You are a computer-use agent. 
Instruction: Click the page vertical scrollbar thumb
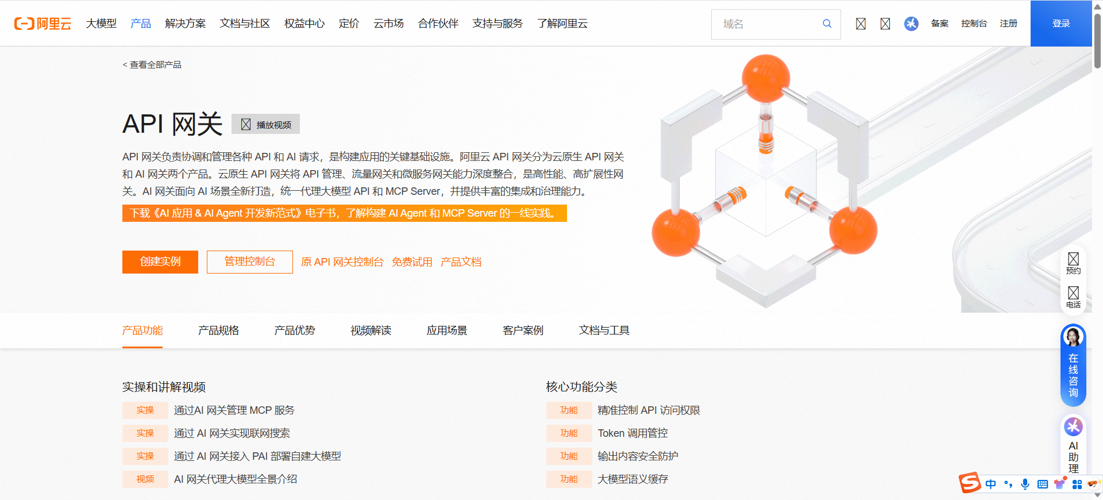tap(1098, 40)
